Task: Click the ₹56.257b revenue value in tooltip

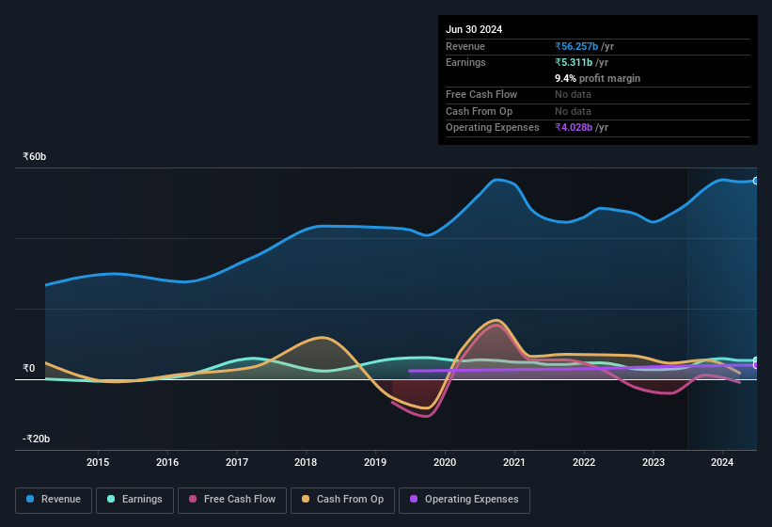Action: [576, 46]
